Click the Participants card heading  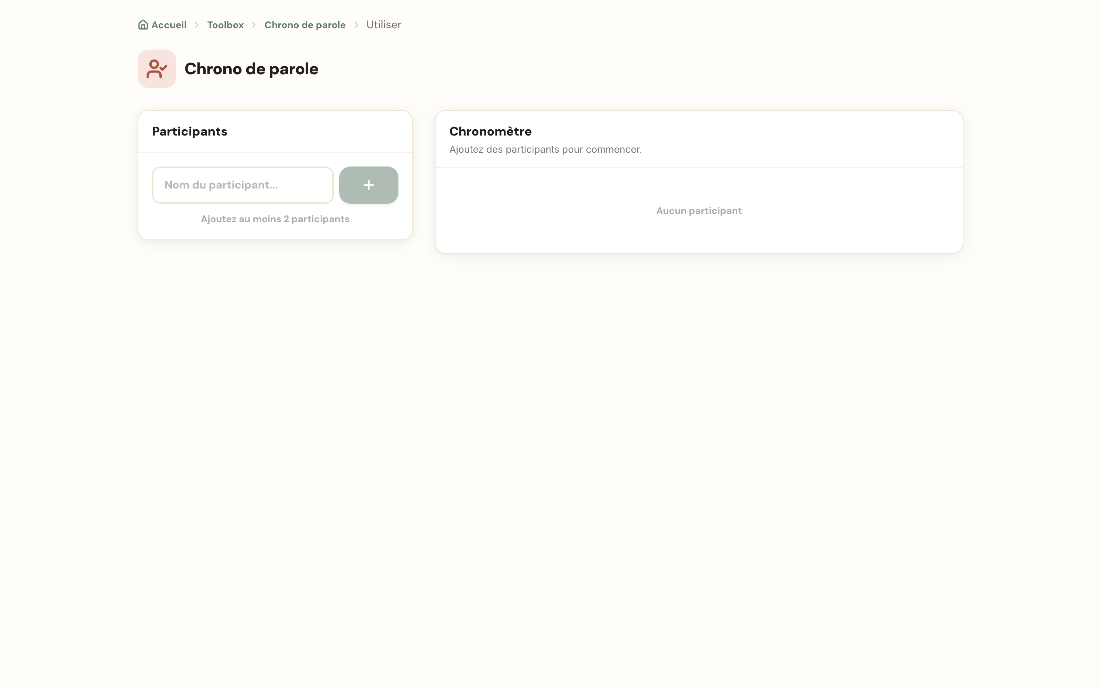[x=190, y=131]
